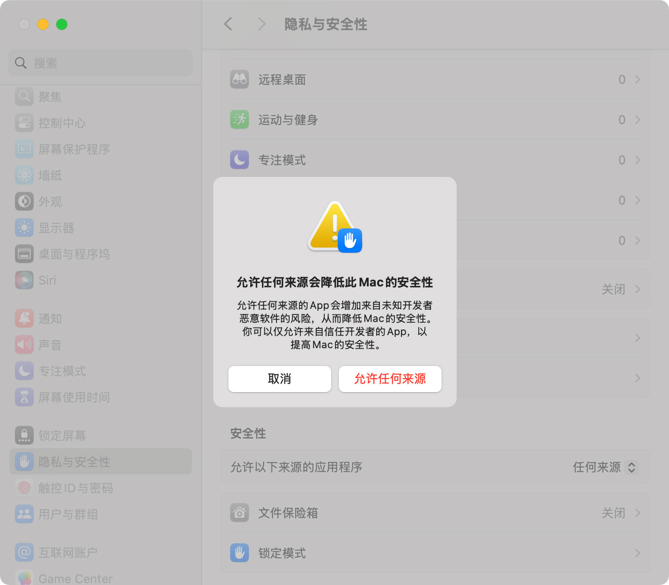The height and width of the screenshot is (585, 669).
Task: Open 通知 via the red bell icon
Action: (24, 319)
